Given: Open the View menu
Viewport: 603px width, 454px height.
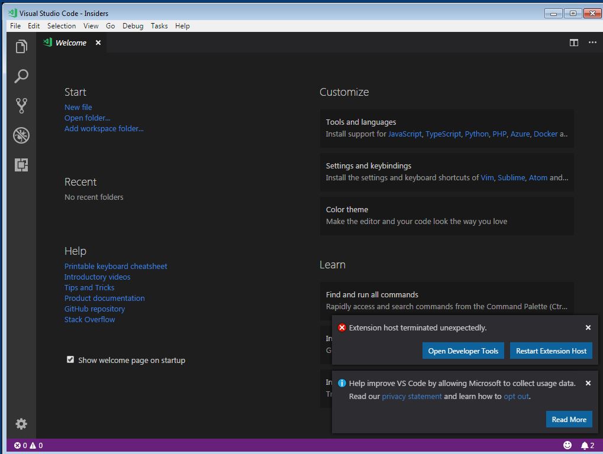Looking at the screenshot, I should 91,26.
